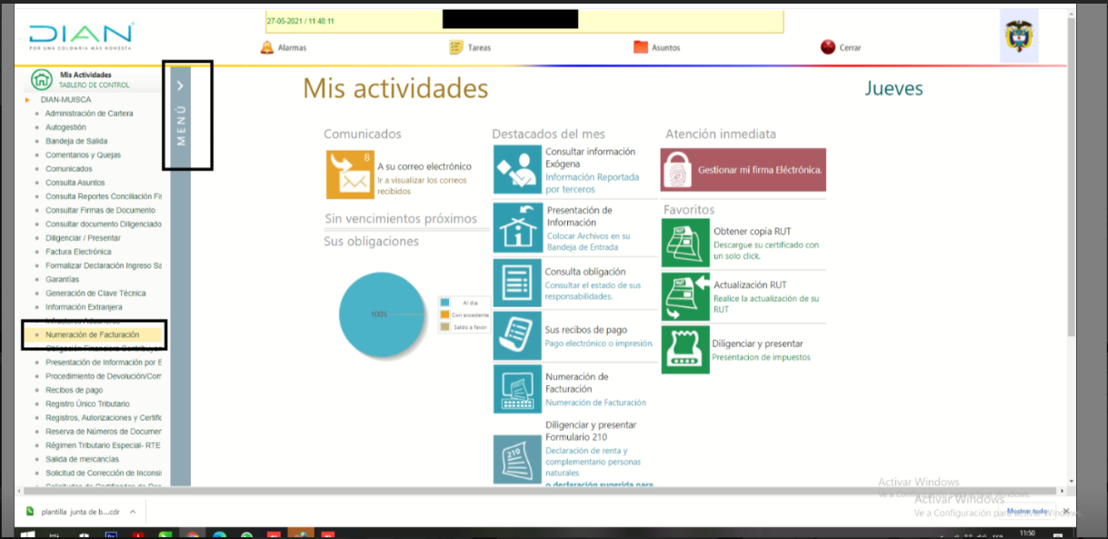Click the Alarmas bell icon
The image size is (1108, 539).
pyautogui.click(x=267, y=47)
